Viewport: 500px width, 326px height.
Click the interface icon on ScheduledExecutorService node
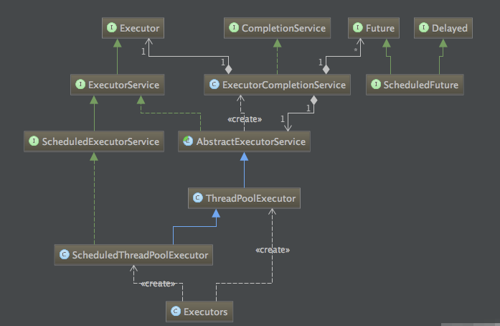point(34,141)
